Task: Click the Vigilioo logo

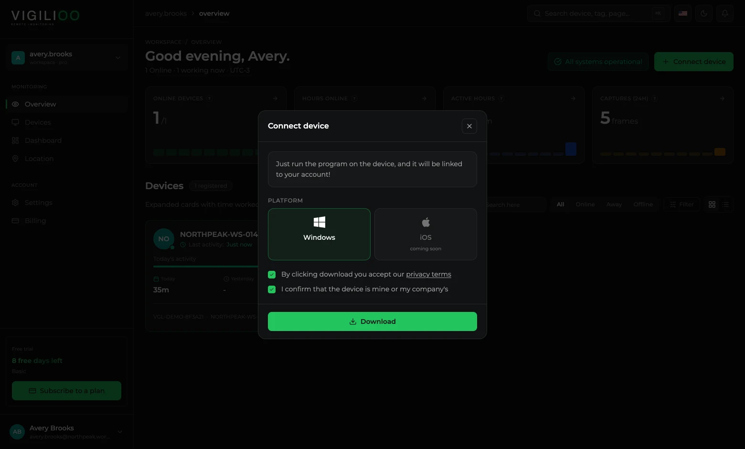Action: coord(45,17)
